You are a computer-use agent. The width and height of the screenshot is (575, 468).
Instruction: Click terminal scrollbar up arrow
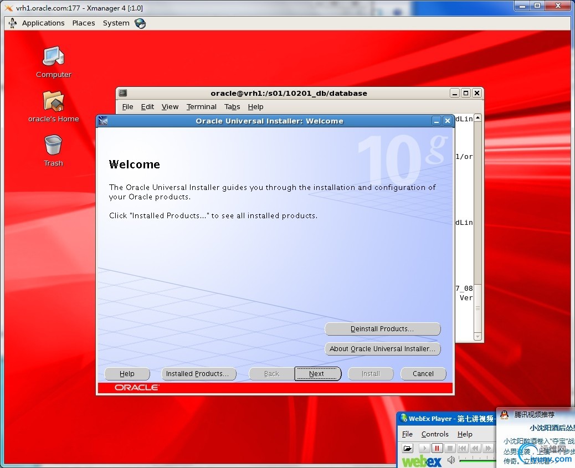[478, 118]
